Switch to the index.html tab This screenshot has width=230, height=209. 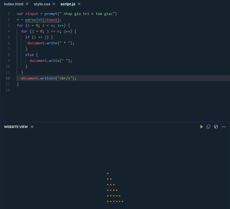[14, 4]
